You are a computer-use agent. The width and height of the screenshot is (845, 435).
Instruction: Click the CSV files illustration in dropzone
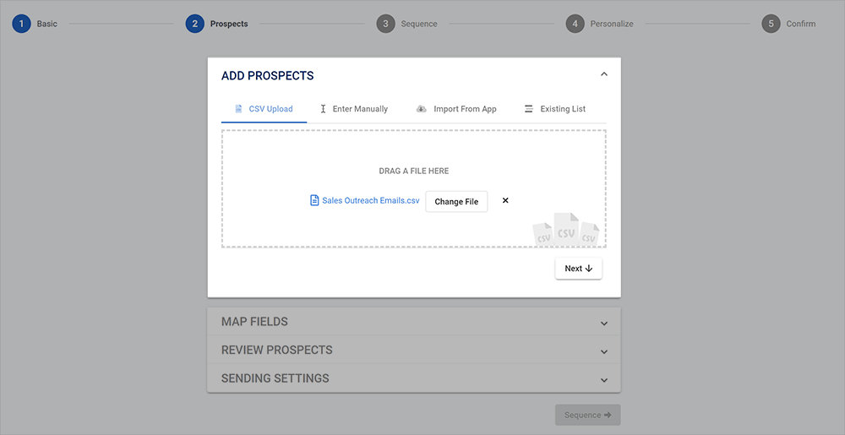(565, 229)
